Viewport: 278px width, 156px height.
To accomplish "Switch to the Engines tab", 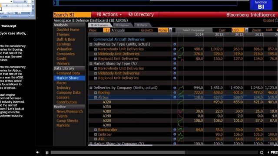I will point(122,25).
